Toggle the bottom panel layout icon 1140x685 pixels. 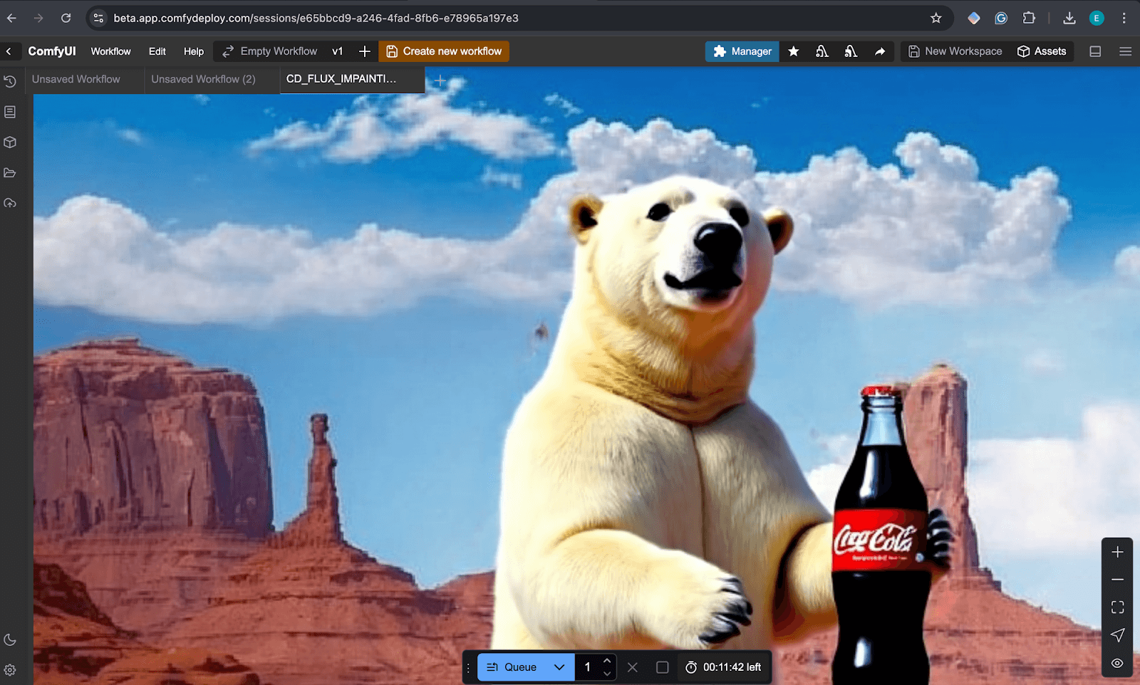point(1096,51)
